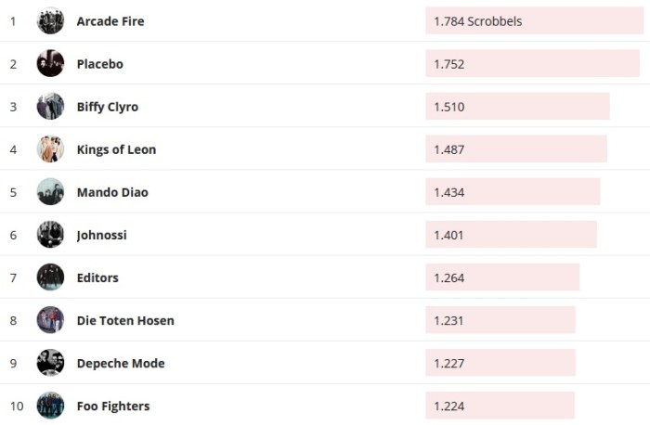Click the 1.784 Scrobbels bar
This screenshot has width=650, height=425.
point(534,21)
